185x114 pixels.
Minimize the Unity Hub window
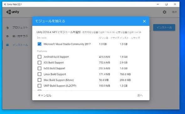pos(158,4)
